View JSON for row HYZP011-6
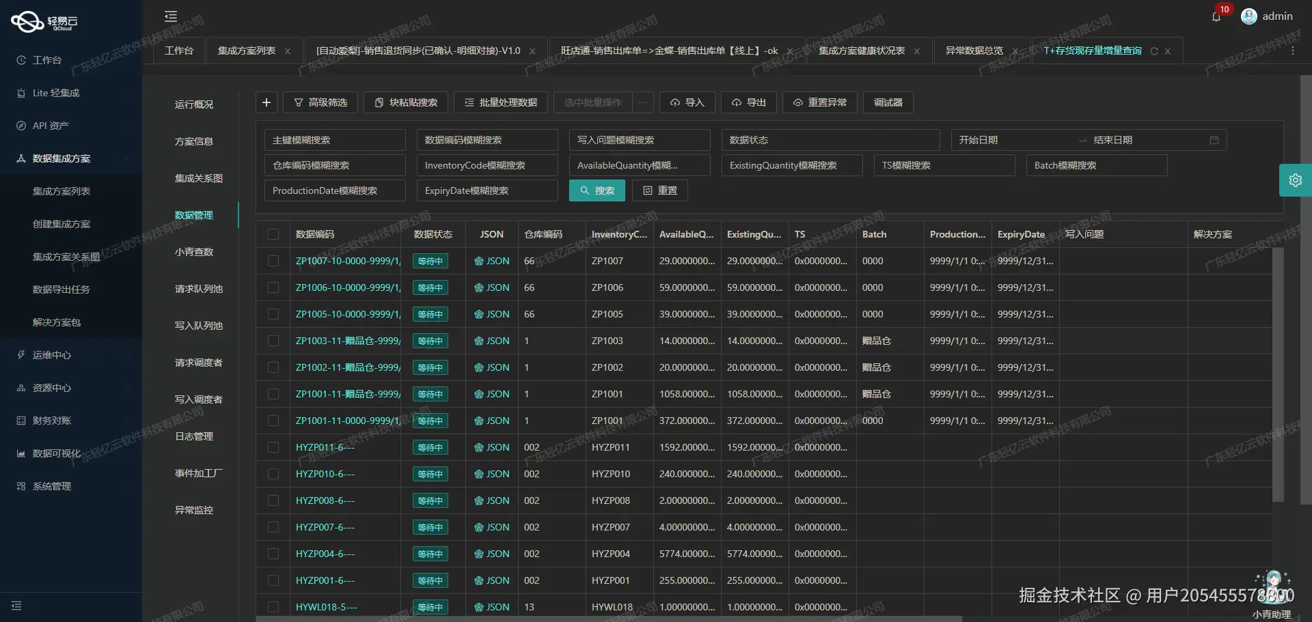The width and height of the screenshot is (1312, 622). [x=492, y=447]
